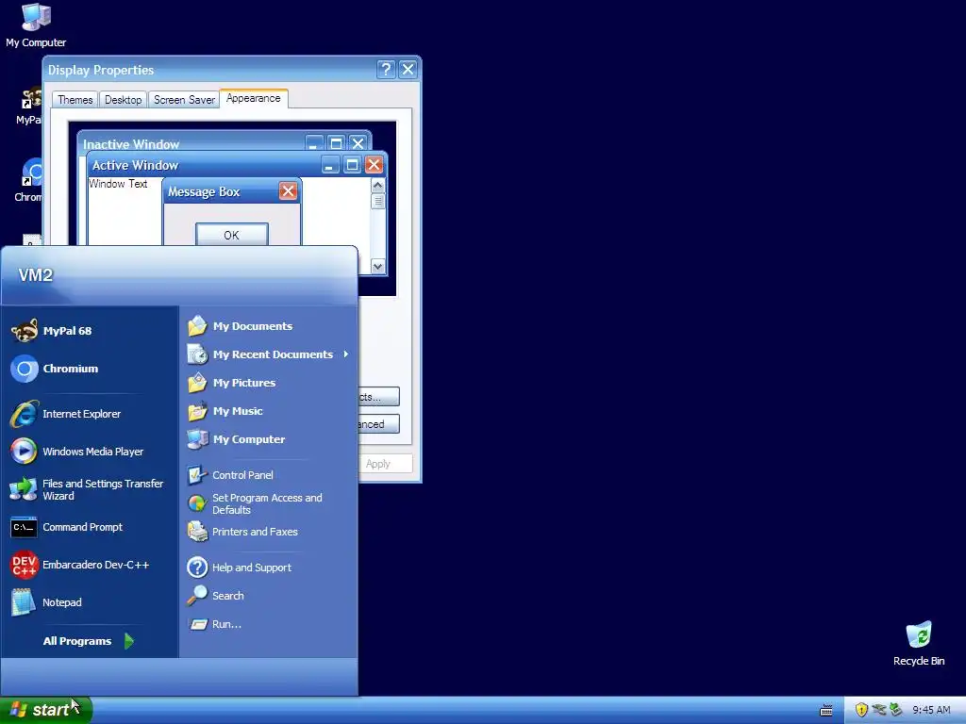This screenshot has width=966, height=724.
Task: Launch Chromium from Start menu
Action: (x=90, y=369)
